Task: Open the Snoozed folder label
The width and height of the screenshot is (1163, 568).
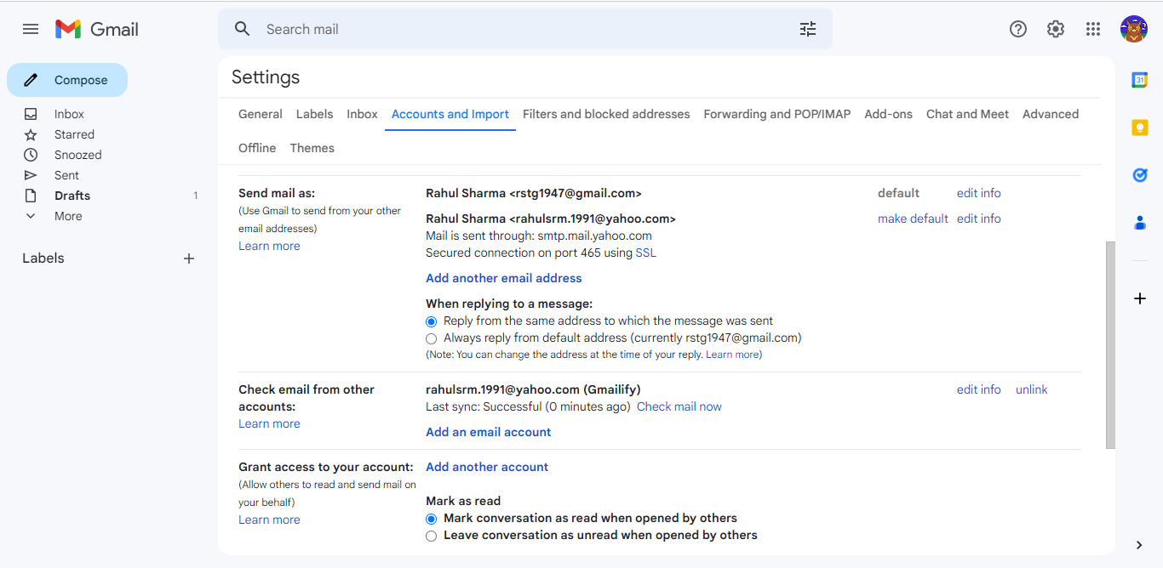Action: point(78,155)
